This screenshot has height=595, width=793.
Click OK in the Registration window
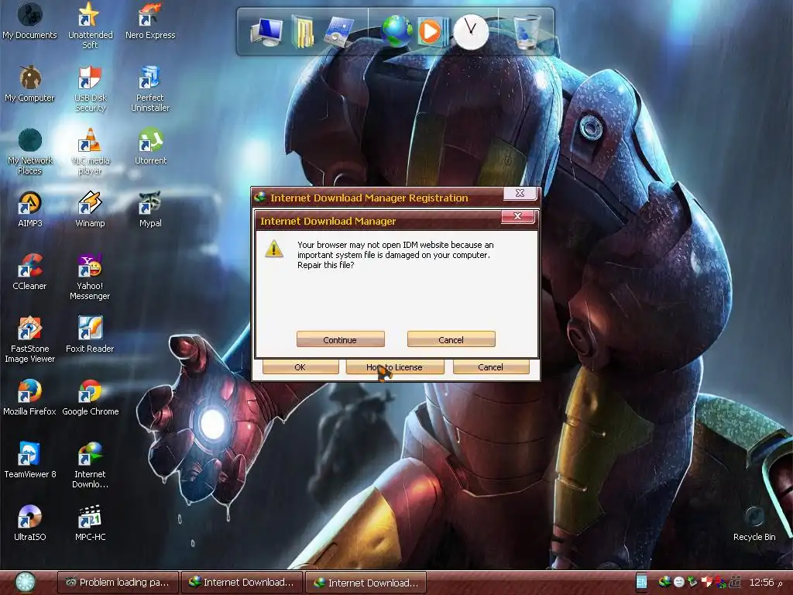[300, 366]
